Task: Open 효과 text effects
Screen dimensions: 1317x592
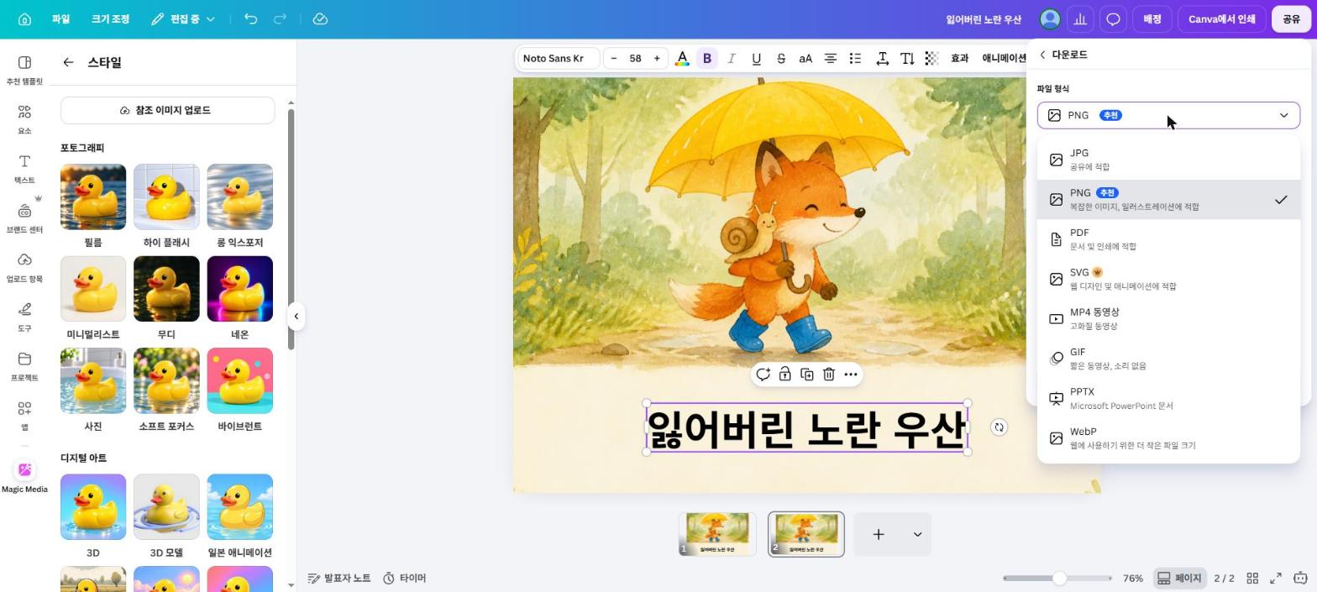Action: pos(959,58)
